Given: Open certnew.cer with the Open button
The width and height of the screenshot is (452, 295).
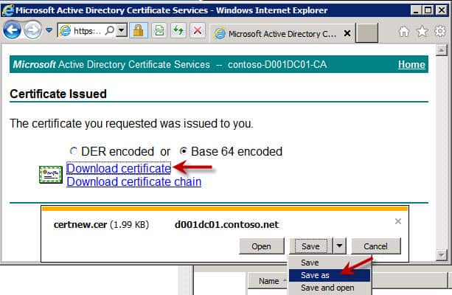Looking at the screenshot, I should [262, 246].
